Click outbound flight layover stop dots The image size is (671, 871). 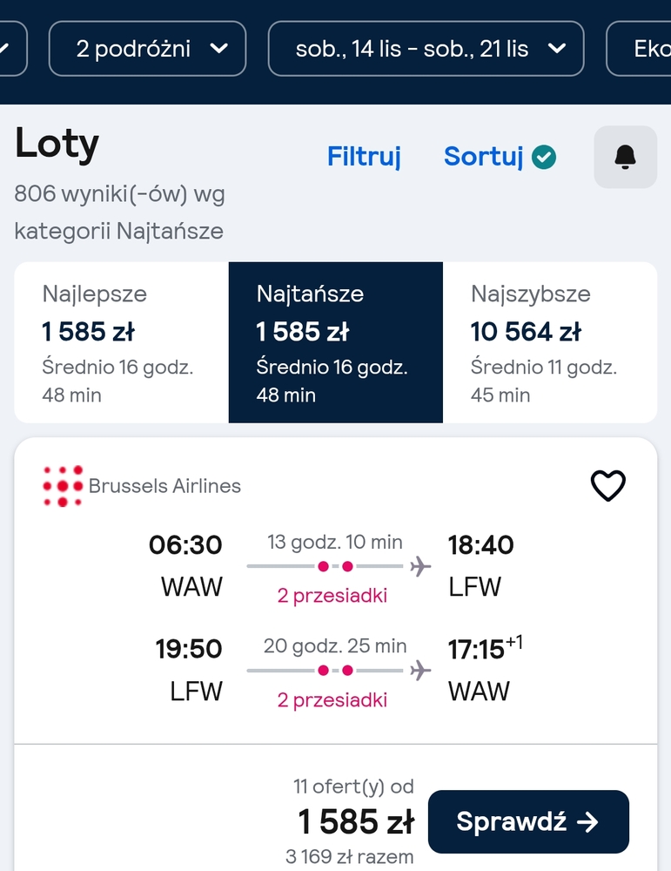(335, 567)
